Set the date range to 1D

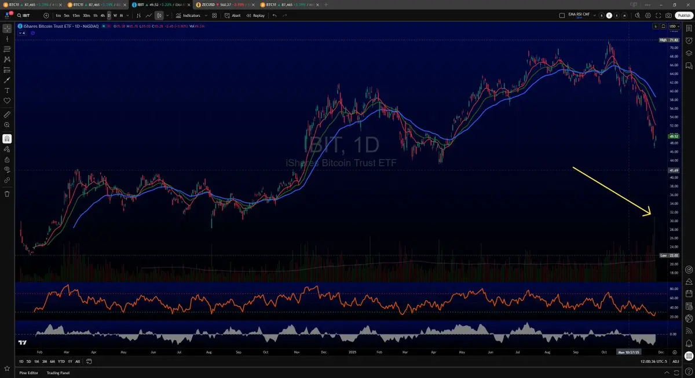21,361
